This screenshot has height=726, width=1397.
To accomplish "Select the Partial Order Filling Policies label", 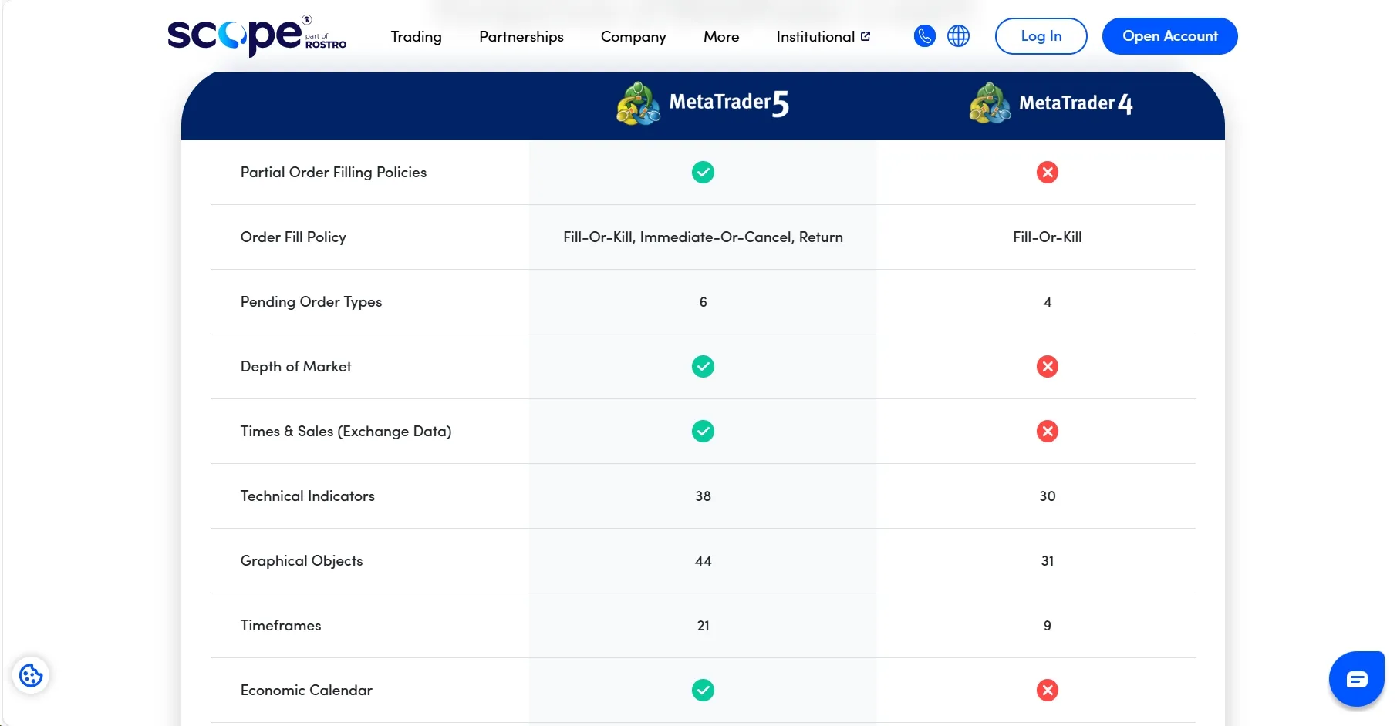I will (x=333, y=173).
